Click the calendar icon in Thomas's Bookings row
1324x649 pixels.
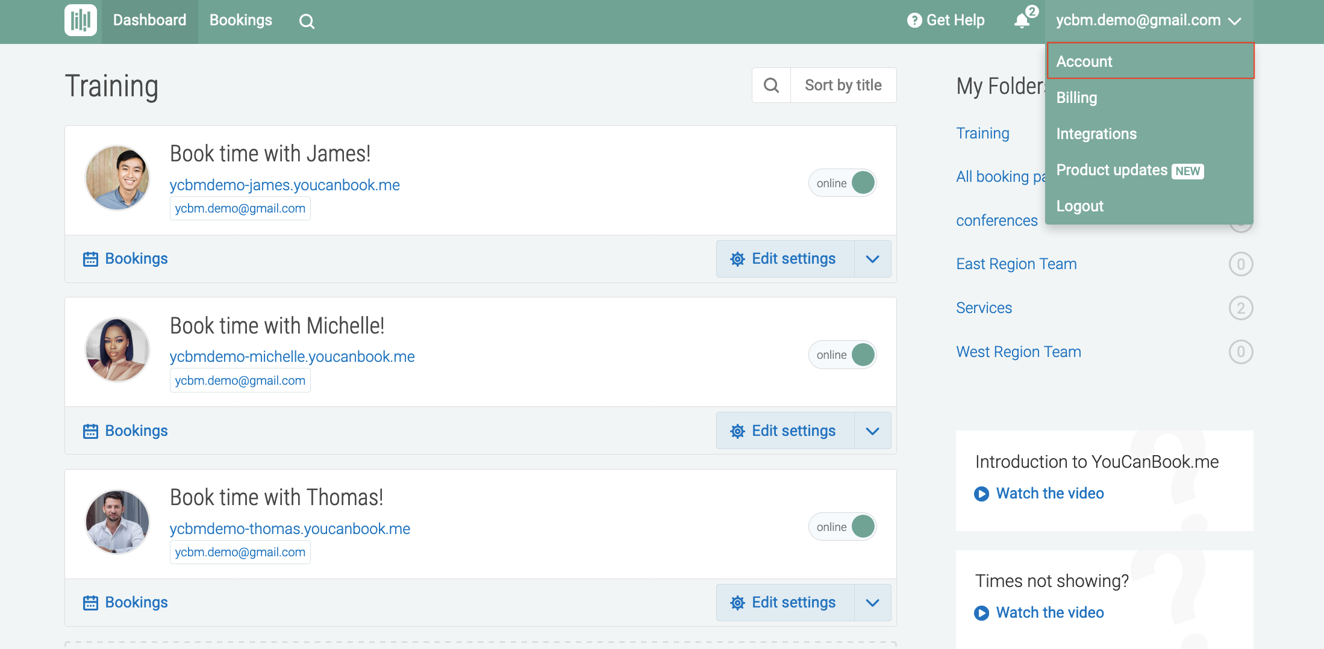(90, 603)
